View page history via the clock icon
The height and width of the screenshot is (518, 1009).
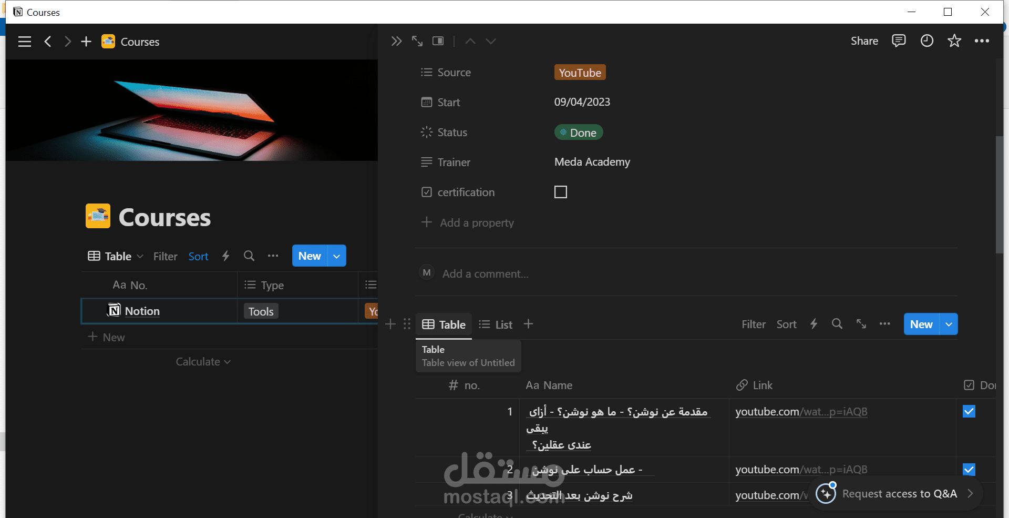point(927,40)
